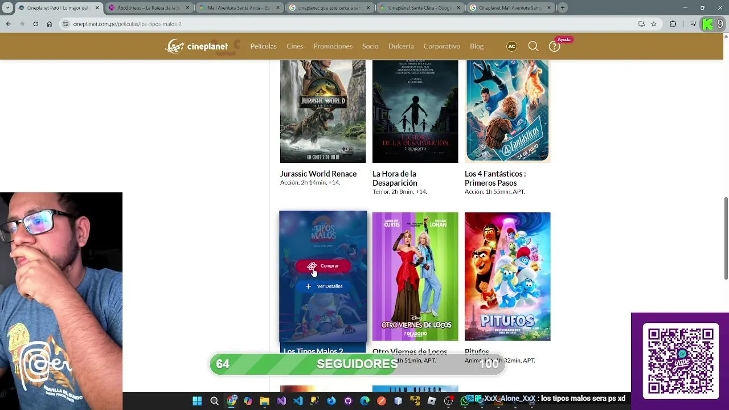Click the Yape QR code overlay

[681, 360]
